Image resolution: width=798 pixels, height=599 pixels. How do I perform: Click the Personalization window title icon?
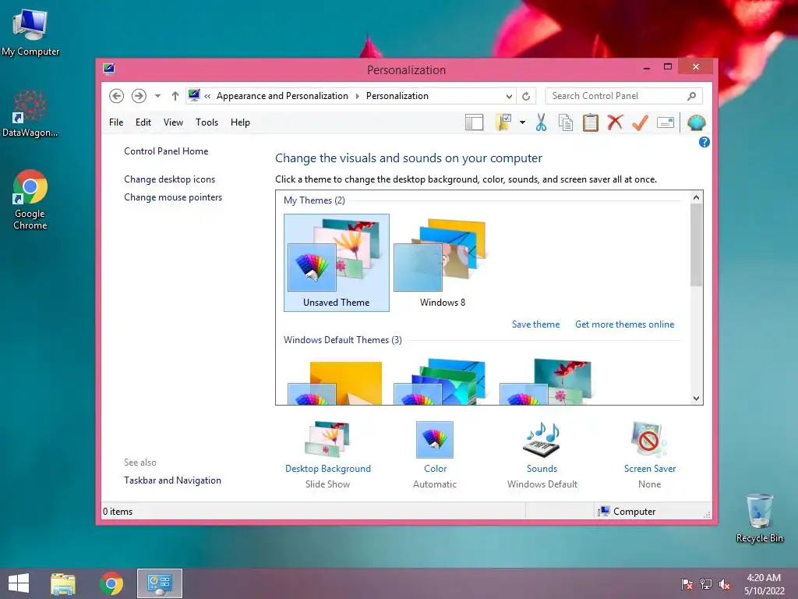click(x=109, y=69)
